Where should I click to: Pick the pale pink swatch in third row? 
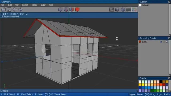[x=164, y=87]
